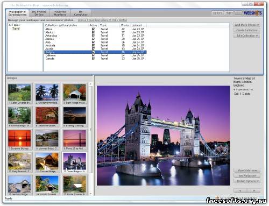Select thumbnail 13 covered bridge entrance
Screen dimensions: 269x206
[x=19, y=185]
